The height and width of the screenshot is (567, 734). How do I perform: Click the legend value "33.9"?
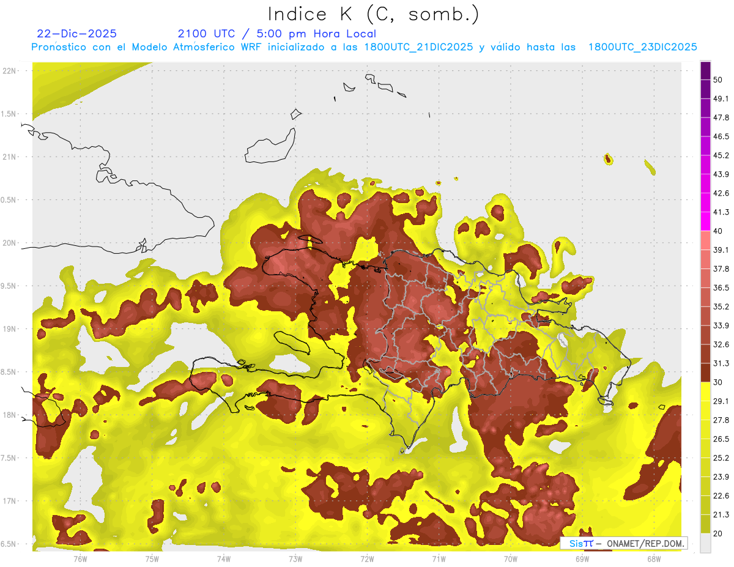tap(721, 325)
